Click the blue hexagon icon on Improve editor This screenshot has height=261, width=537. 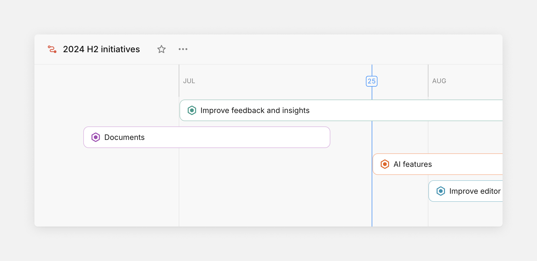click(441, 191)
